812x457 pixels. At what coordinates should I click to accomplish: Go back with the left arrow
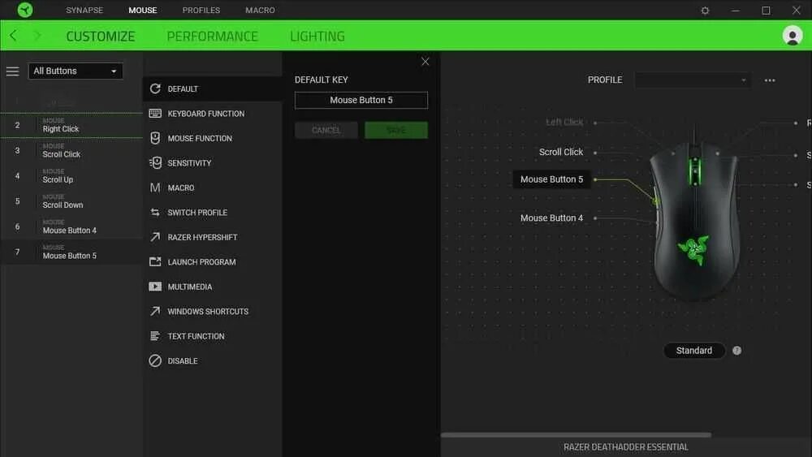(x=13, y=36)
